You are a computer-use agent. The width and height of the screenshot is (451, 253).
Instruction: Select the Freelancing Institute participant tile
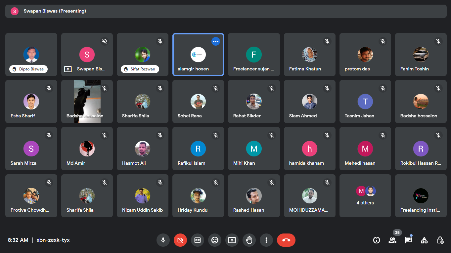[x=421, y=196]
